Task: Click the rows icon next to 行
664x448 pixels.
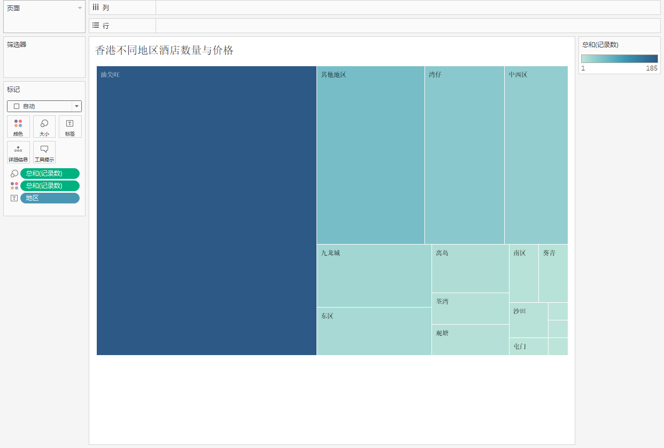Action: [x=96, y=25]
